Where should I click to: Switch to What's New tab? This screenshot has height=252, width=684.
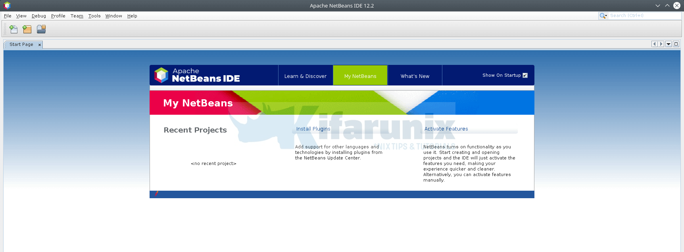[x=415, y=76]
